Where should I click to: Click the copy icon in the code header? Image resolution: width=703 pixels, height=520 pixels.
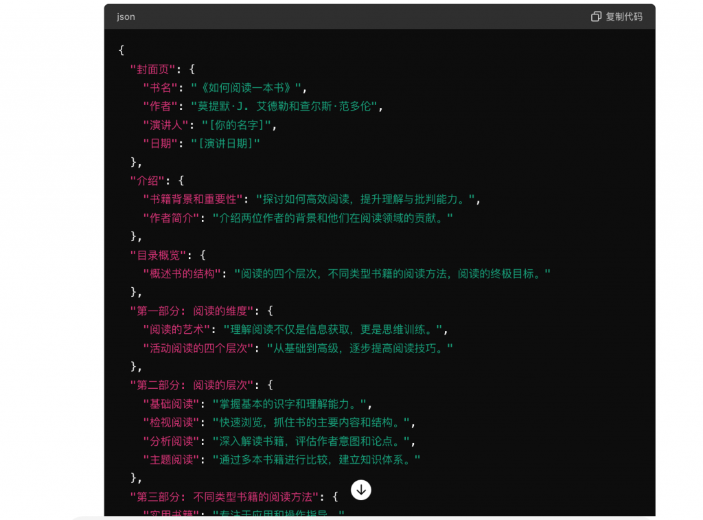point(596,16)
